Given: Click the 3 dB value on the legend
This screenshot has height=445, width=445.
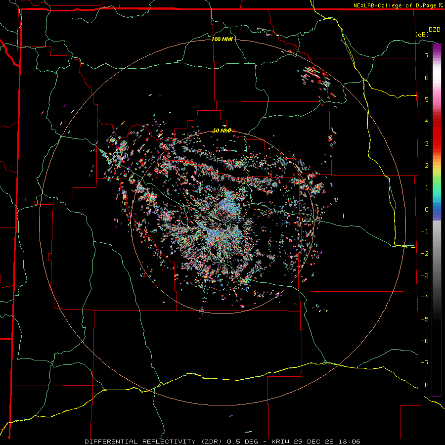Looking at the screenshot, I should point(427,143).
